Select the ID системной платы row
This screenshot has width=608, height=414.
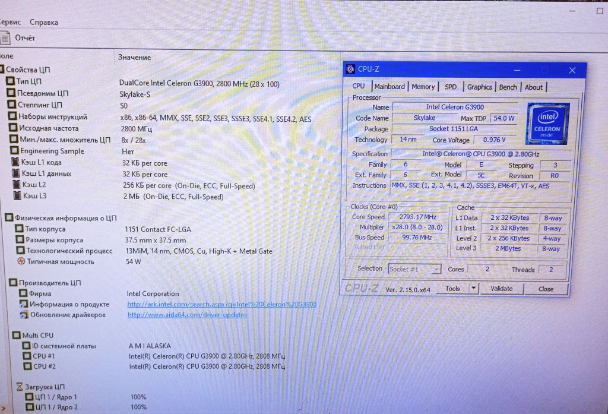point(97,346)
